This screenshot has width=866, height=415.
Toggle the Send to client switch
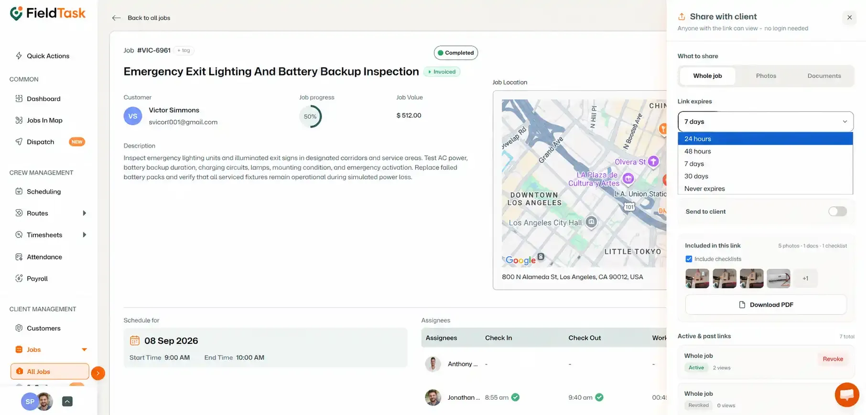pyautogui.click(x=837, y=211)
